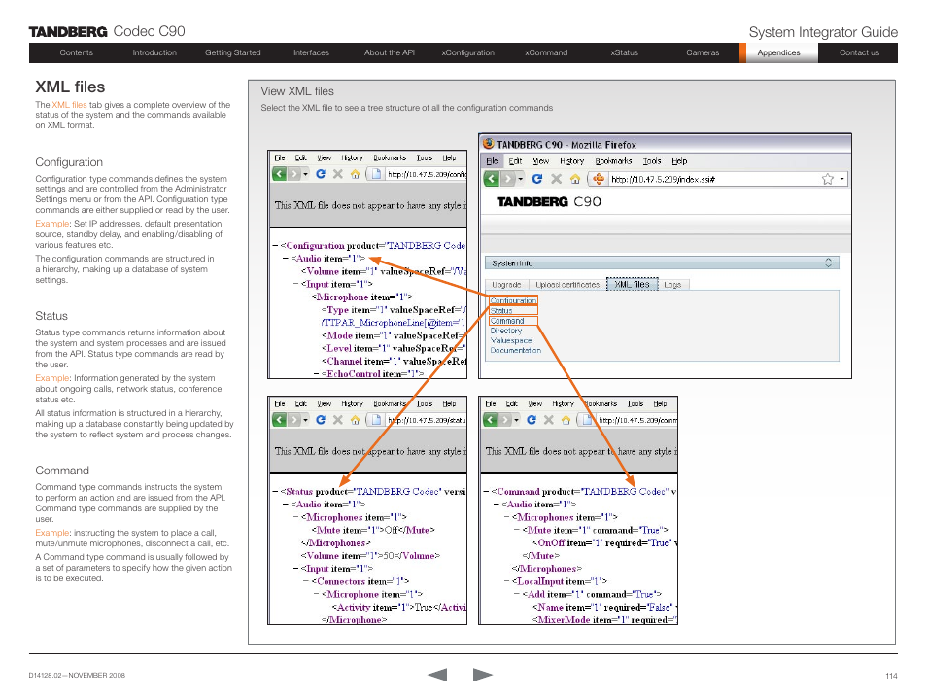
Task: Collapse the Microphone node in Configuration XML
Action: coord(306,297)
